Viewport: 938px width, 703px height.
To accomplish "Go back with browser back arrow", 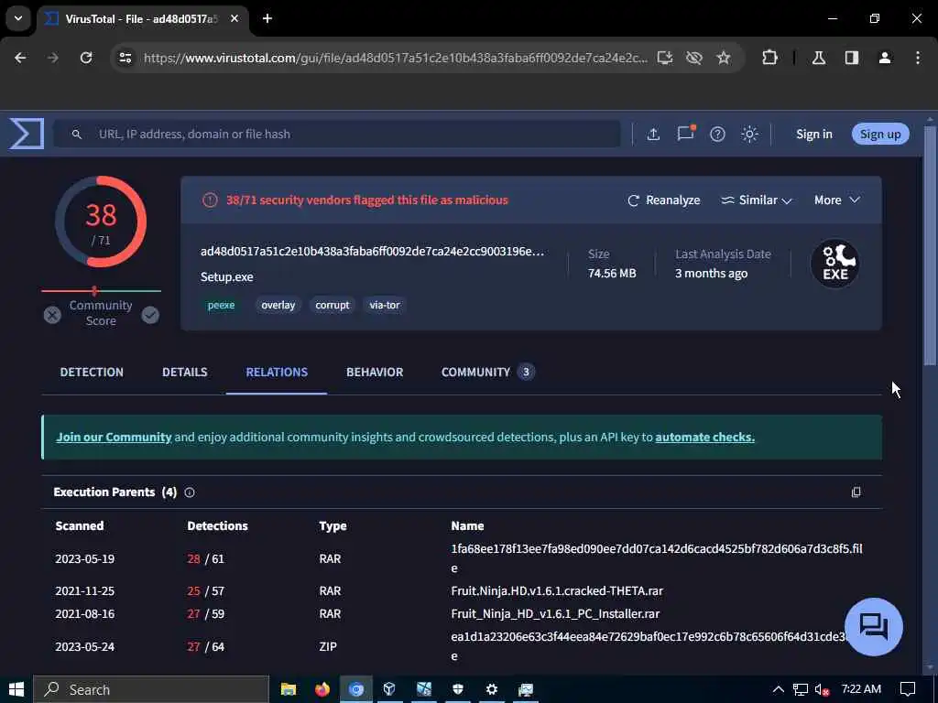I will pyautogui.click(x=20, y=58).
